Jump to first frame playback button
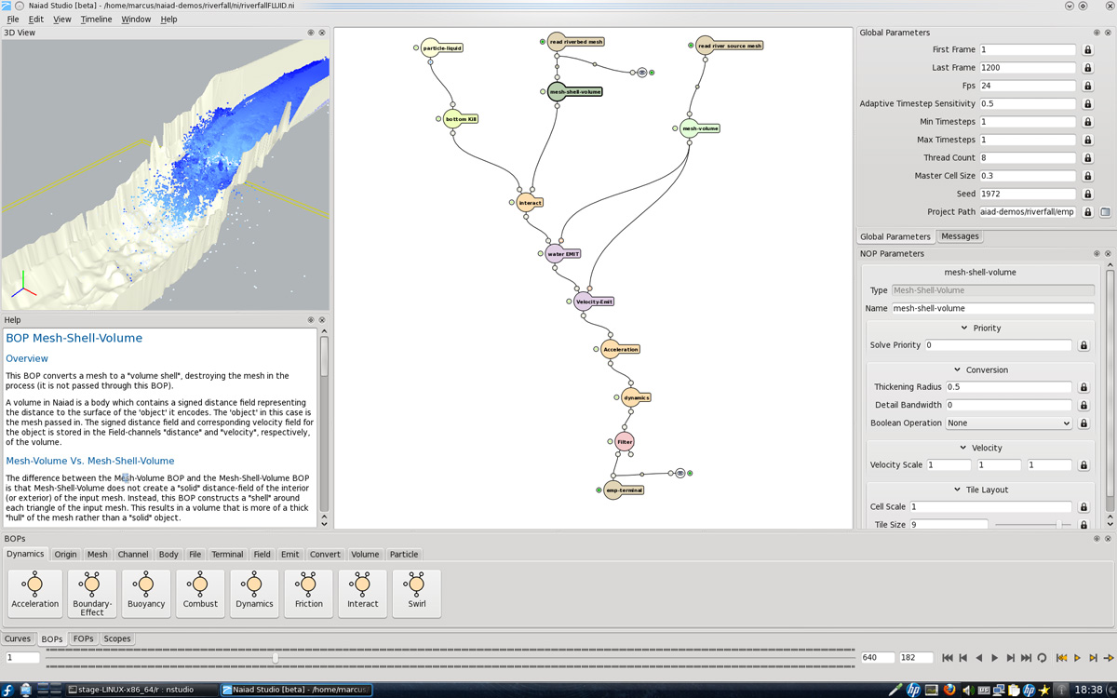Image resolution: width=1117 pixels, height=698 pixels. coord(948,658)
